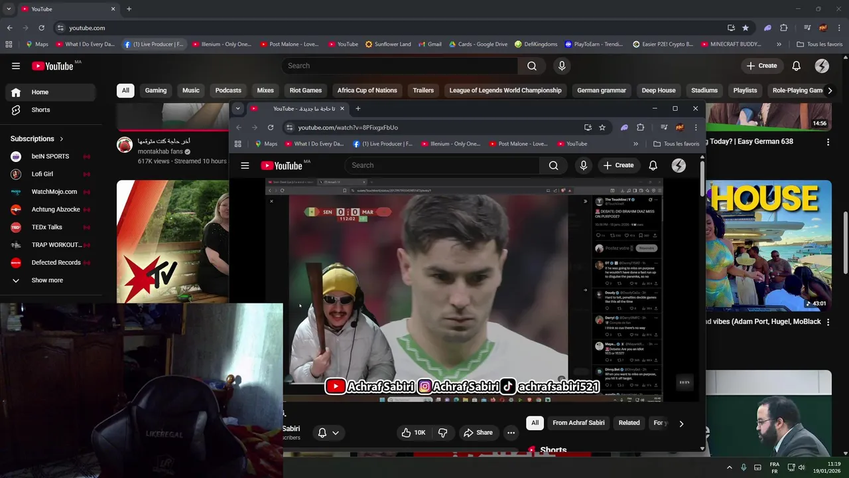Open notifications bell in the front YouTube window

click(x=653, y=165)
